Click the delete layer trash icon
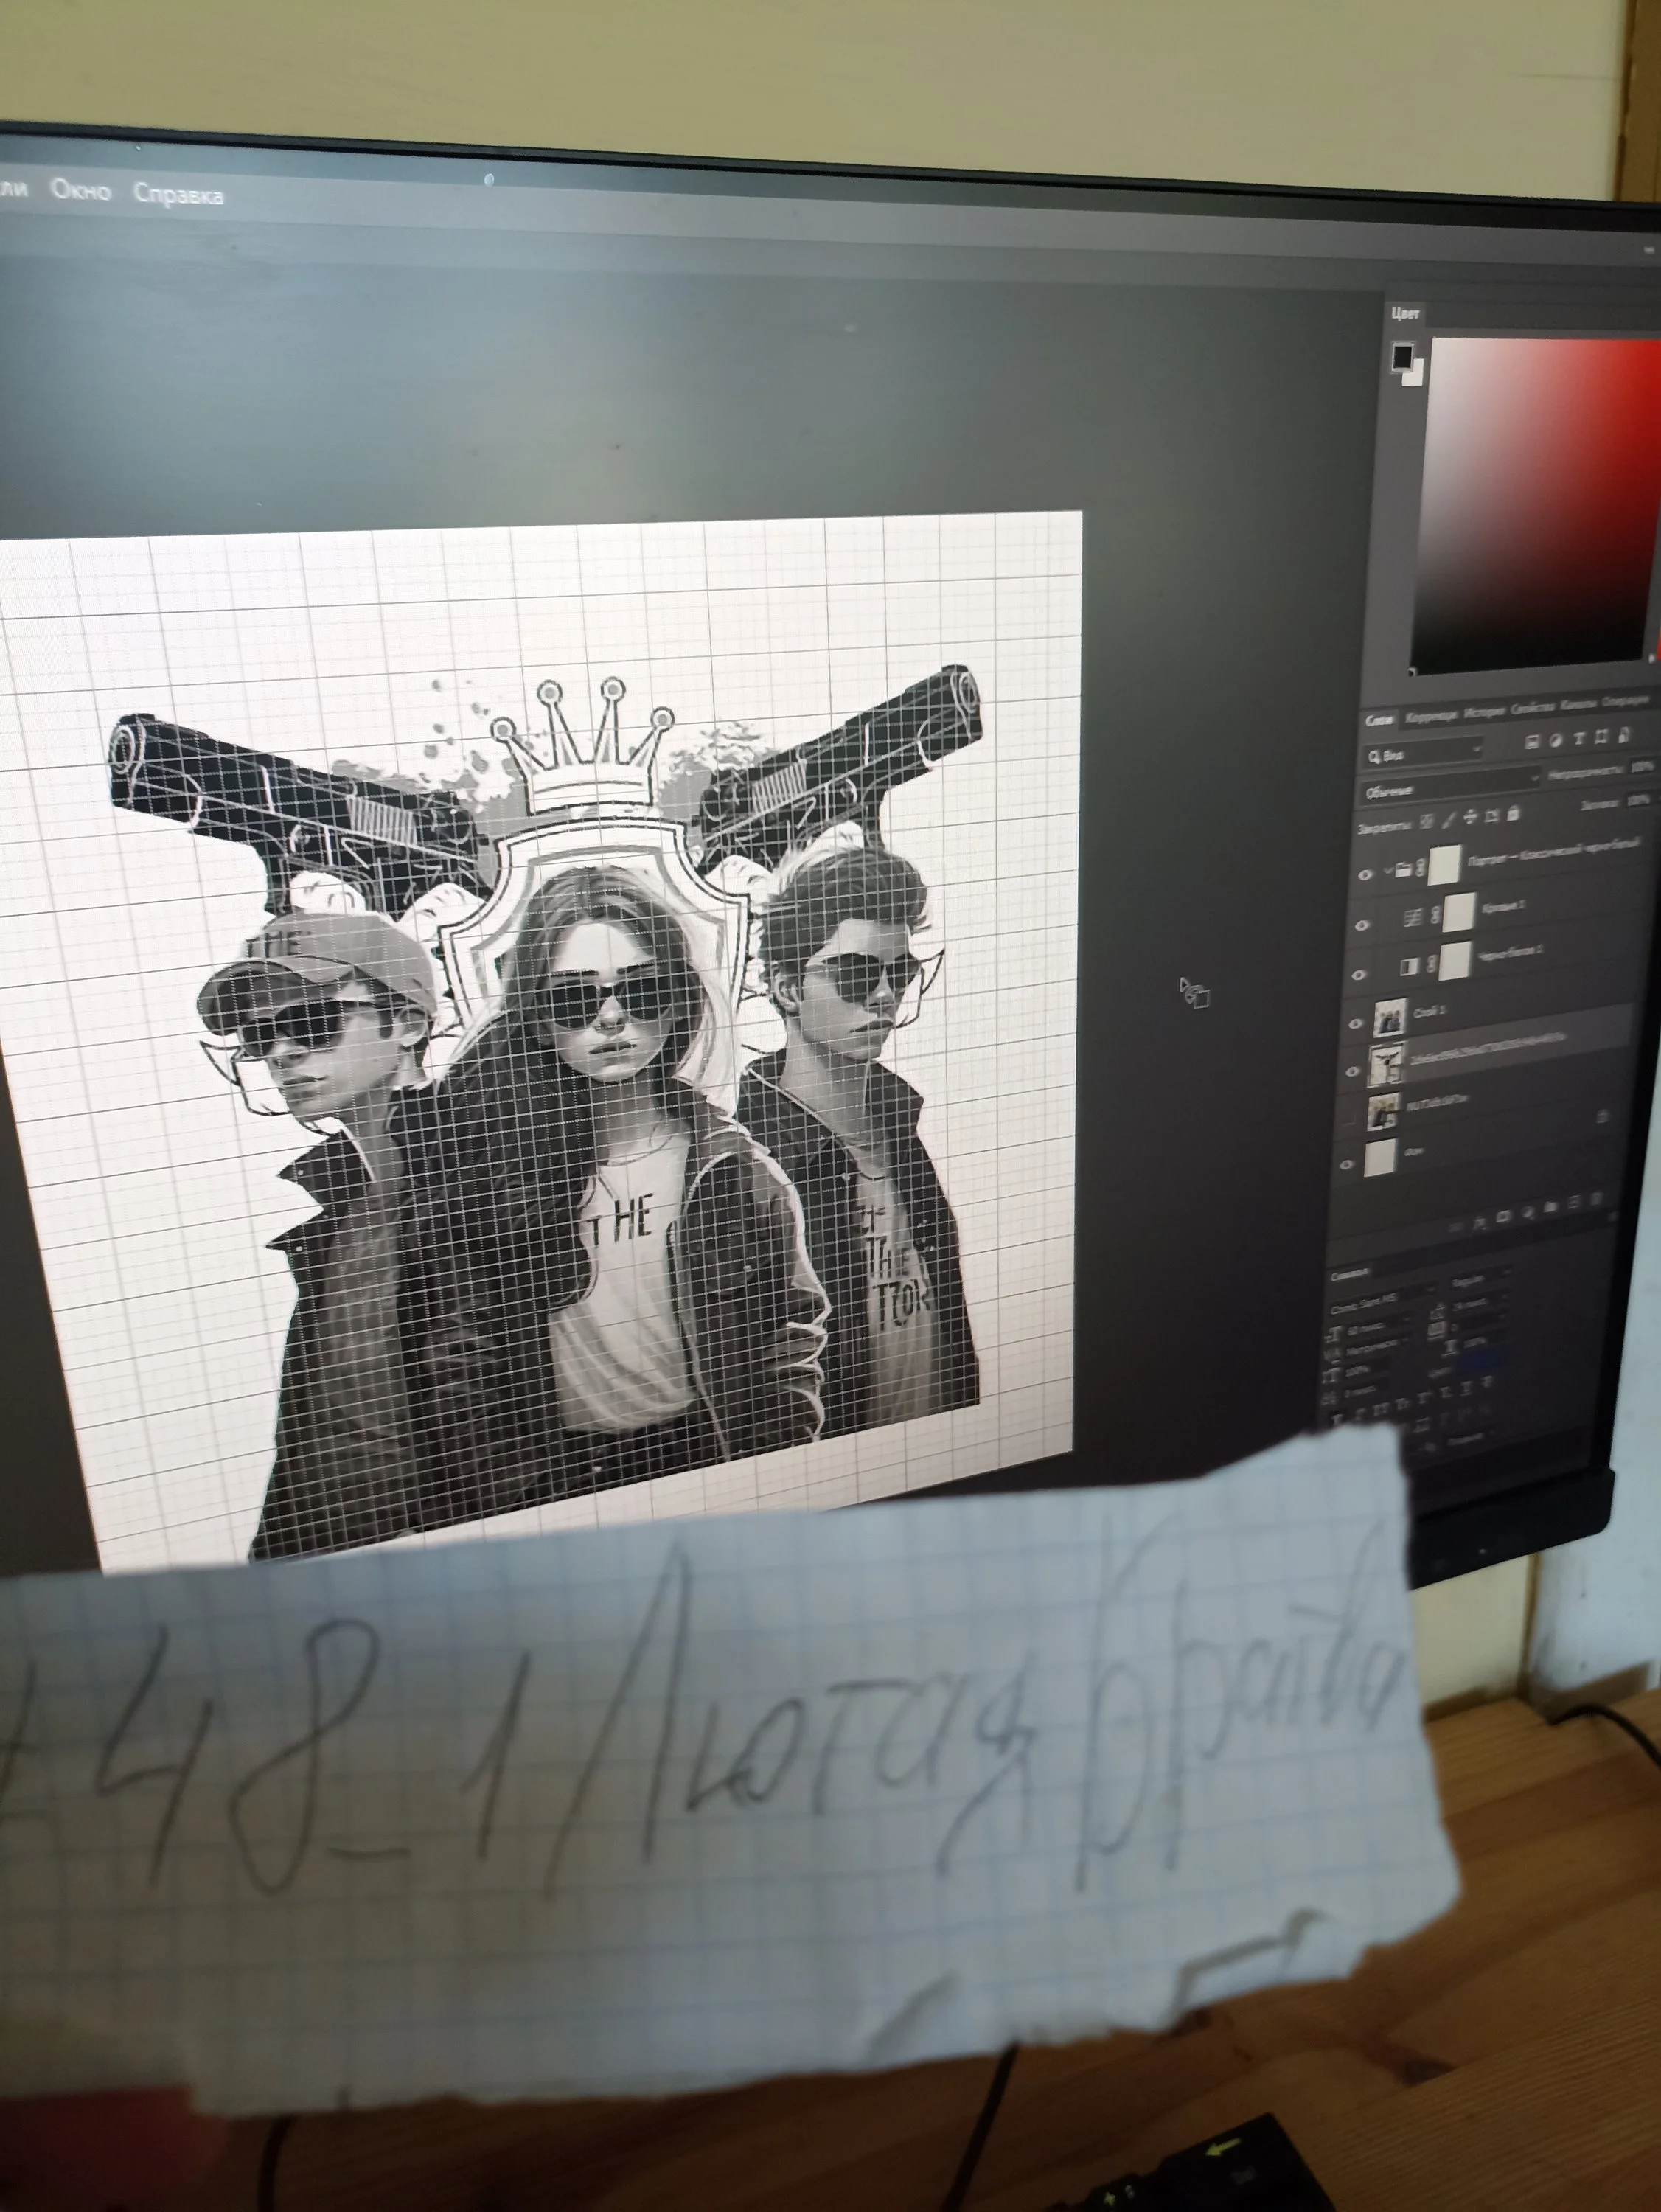 [x=1596, y=1197]
